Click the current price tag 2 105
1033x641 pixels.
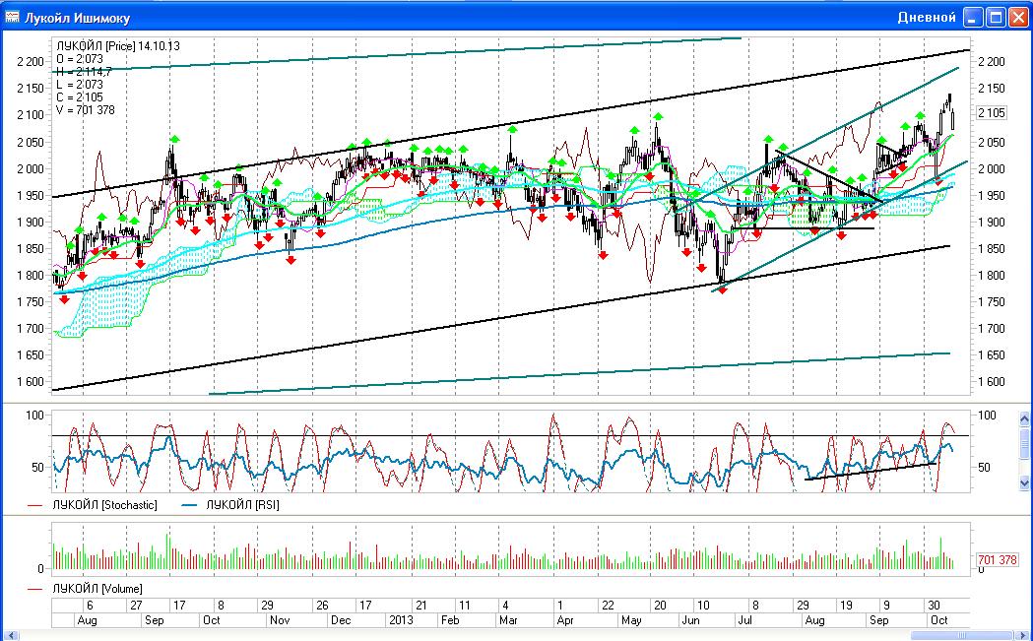992,113
